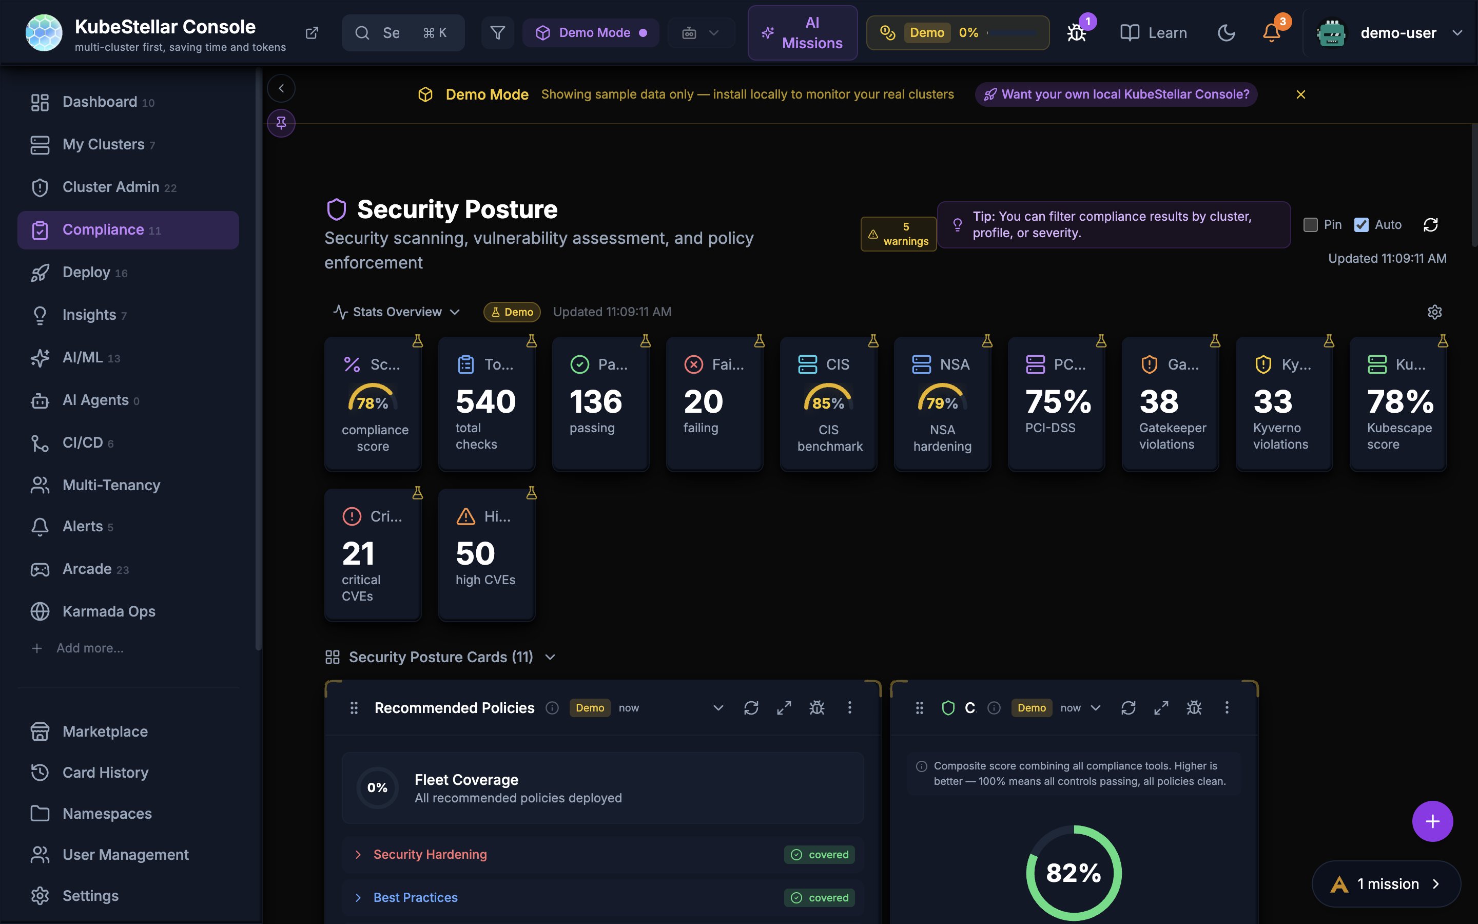Switch to light theme with moon icon
The width and height of the screenshot is (1478, 924).
point(1226,33)
